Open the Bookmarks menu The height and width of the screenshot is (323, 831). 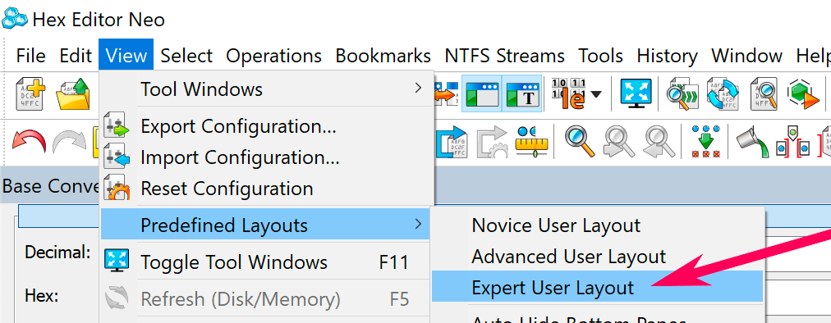point(383,56)
